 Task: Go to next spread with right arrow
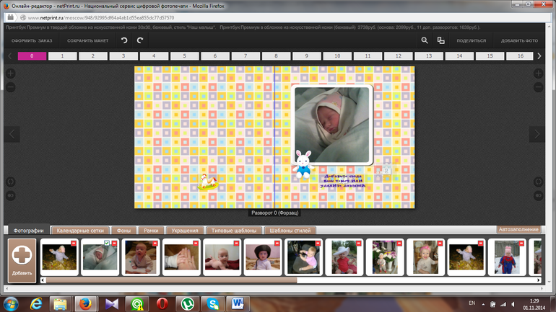(x=537, y=134)
